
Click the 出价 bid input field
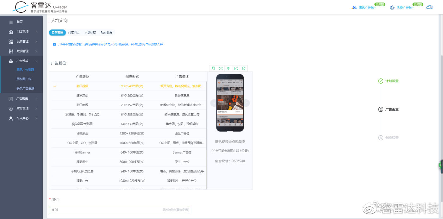tap(119, 210)
